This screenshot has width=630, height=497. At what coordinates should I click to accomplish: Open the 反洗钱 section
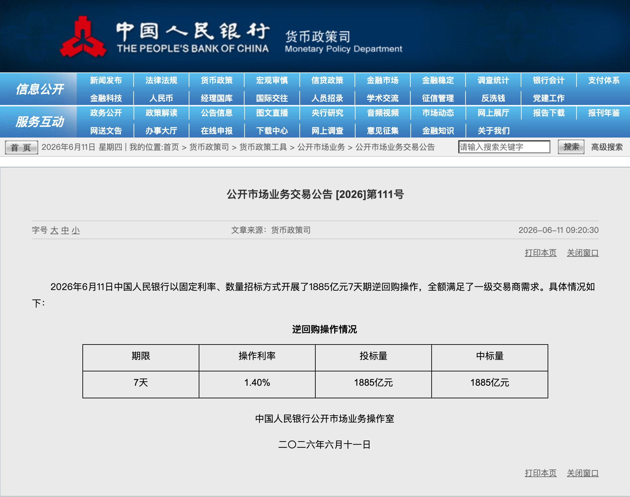coord(493,98)
